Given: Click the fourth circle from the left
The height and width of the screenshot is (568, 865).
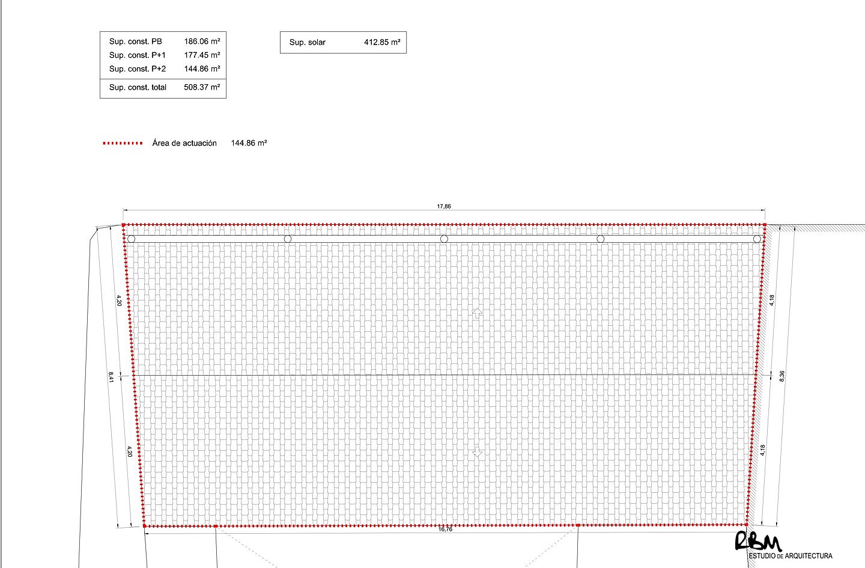Looking at the screenshot, I should point(600,239).
